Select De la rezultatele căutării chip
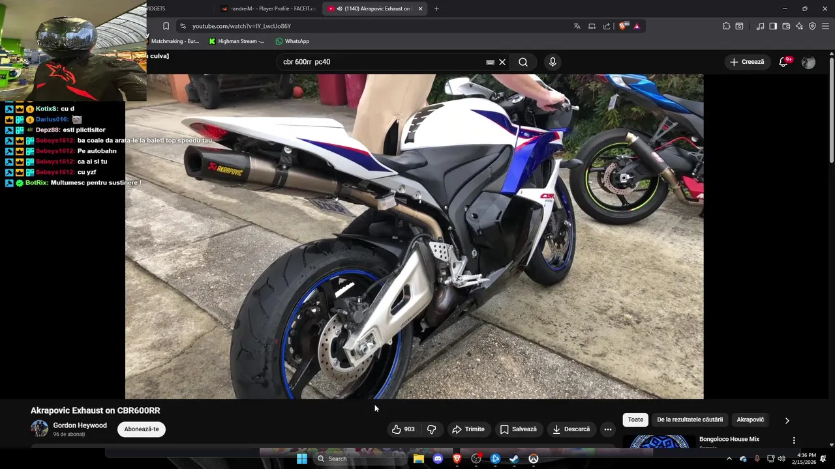This screenshot has width=835, height=469. click(x=690, y=419)
